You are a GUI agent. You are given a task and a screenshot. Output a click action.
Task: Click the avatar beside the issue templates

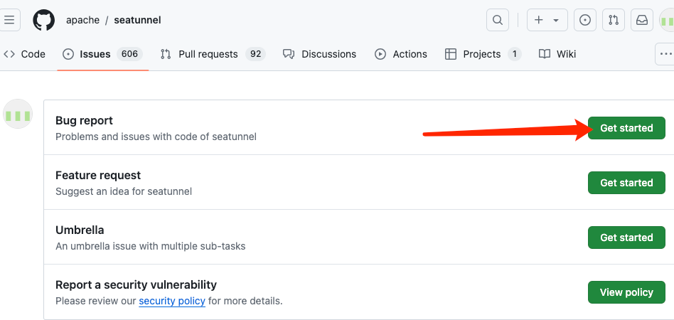(18, 114)
